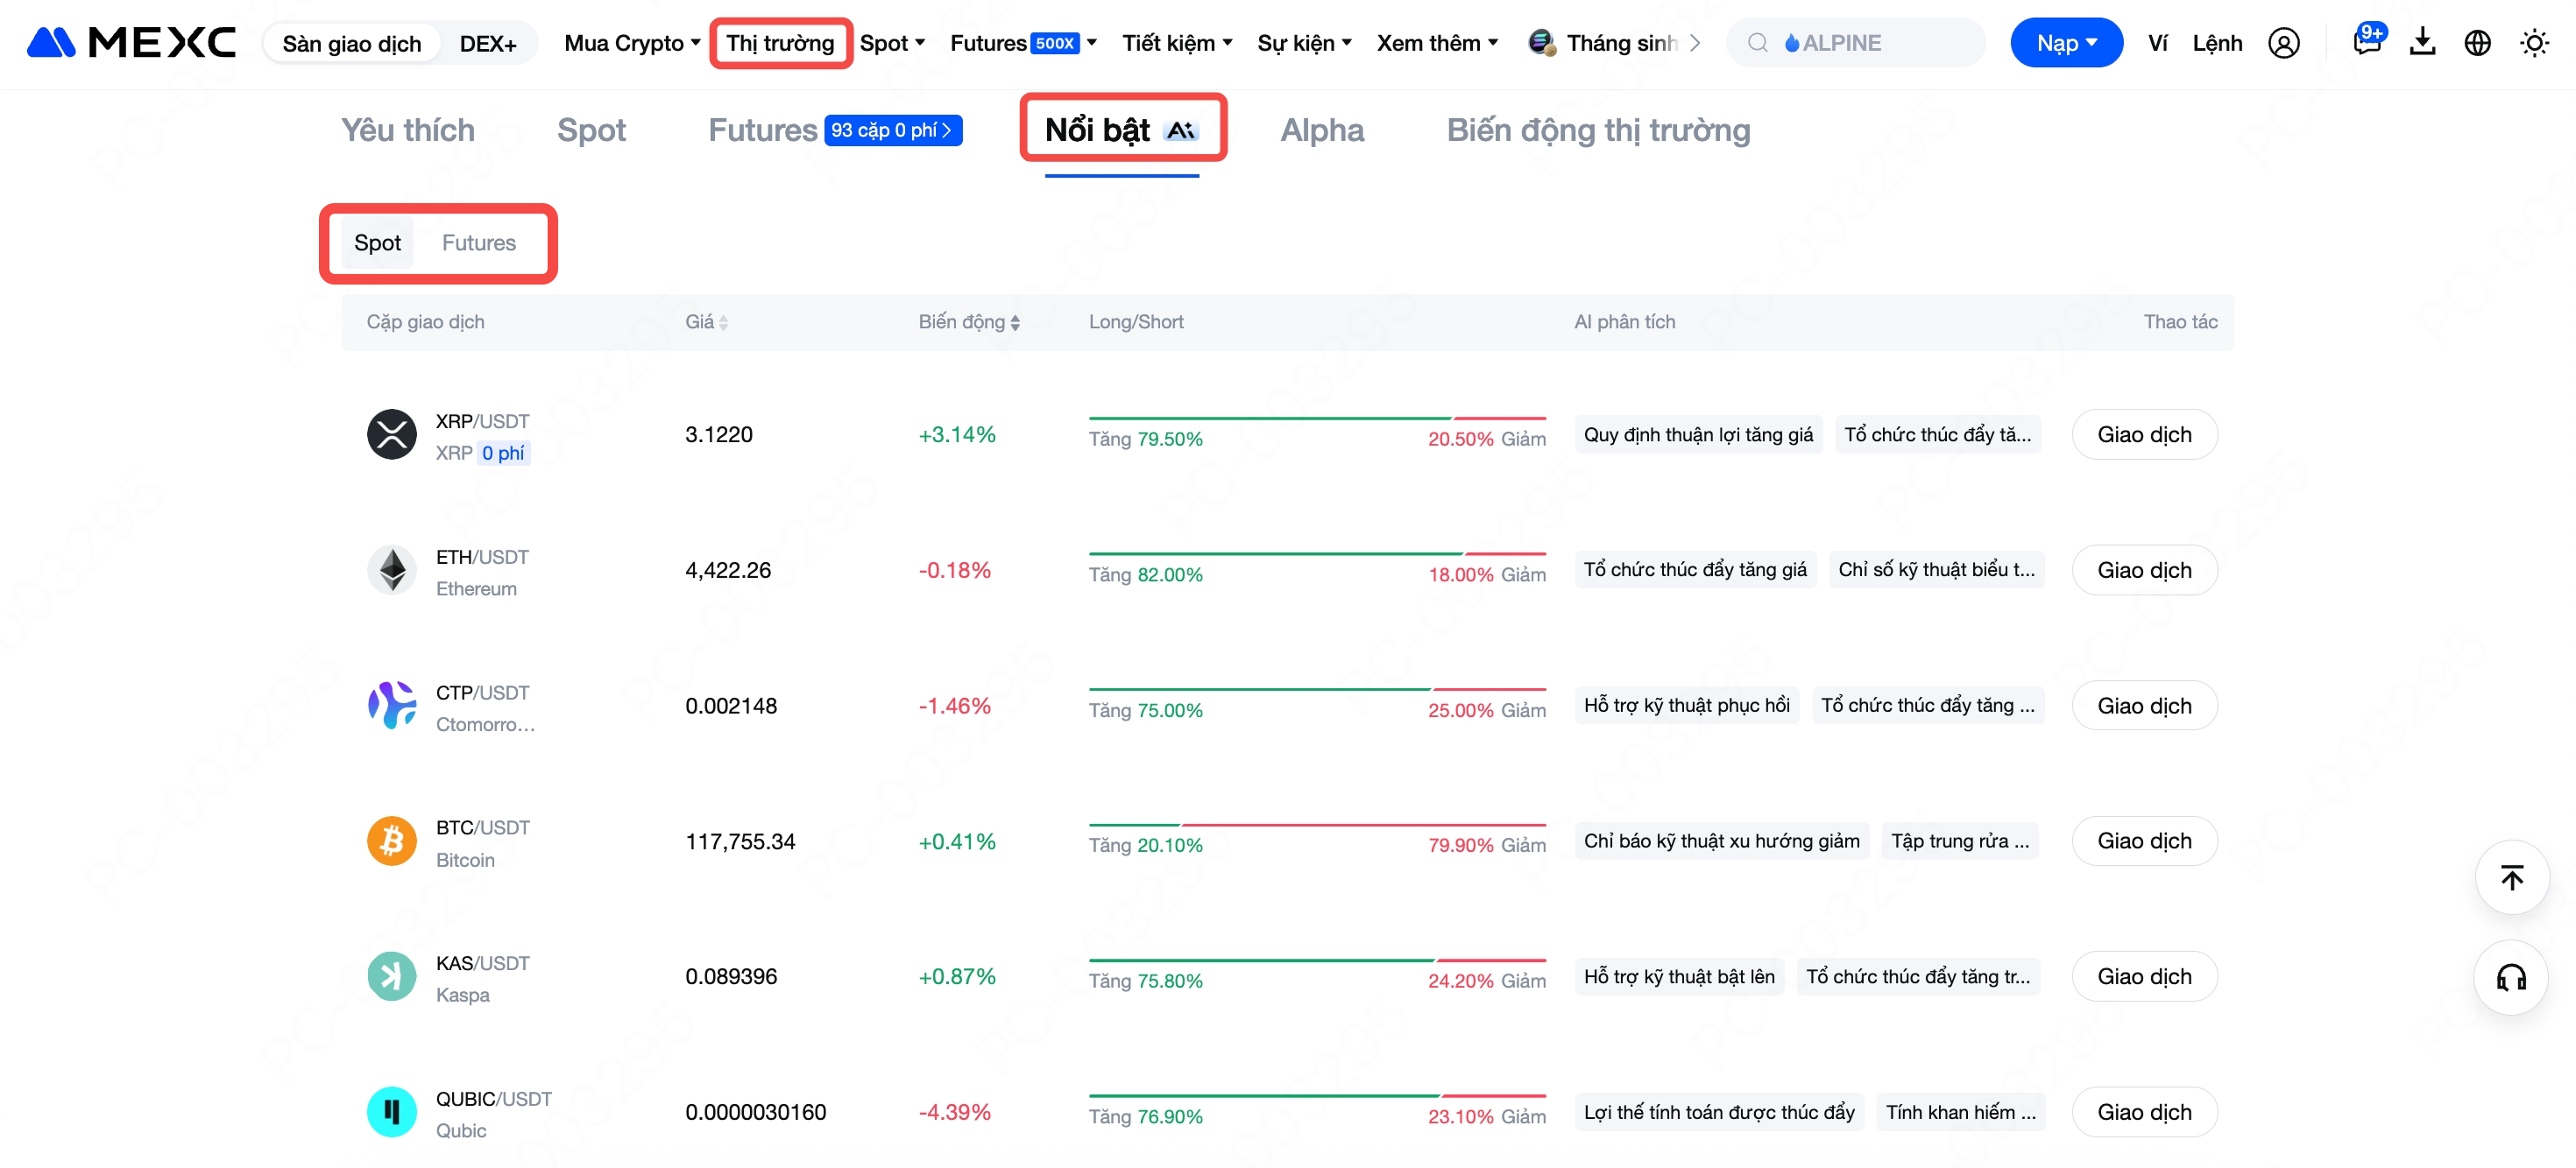Expand the Xem thêm dropdown

[1437, 43]
